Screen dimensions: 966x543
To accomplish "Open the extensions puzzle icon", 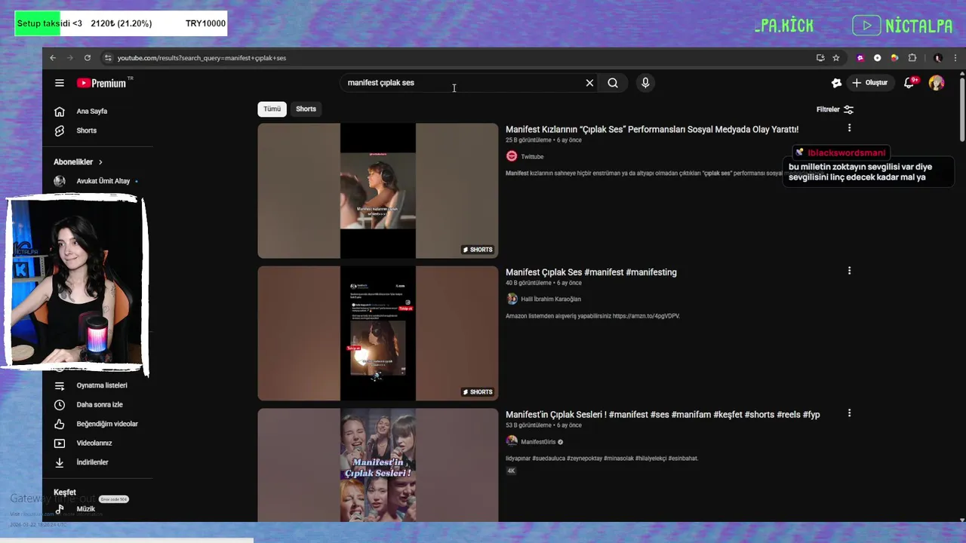I will (912, 58).
